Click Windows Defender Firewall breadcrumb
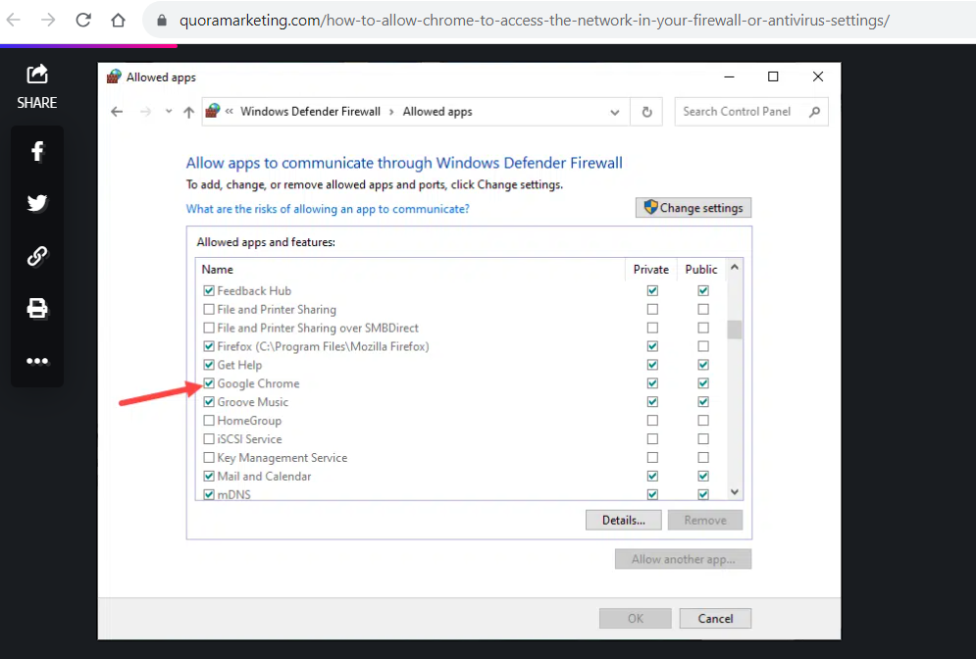This screenshot has height=659, width=976. 310,112
